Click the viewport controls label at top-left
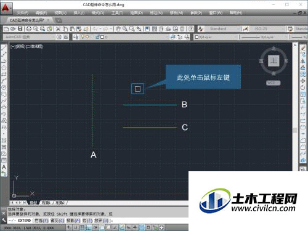 pos(27,46)
